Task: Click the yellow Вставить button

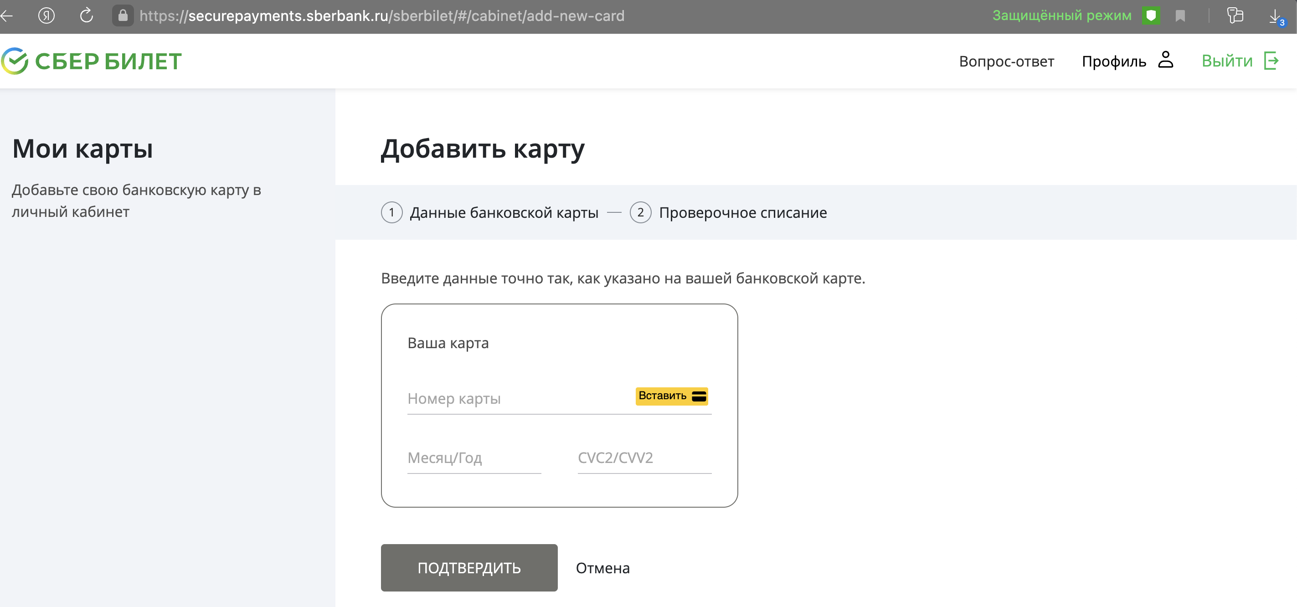Action: pos(672,396)
